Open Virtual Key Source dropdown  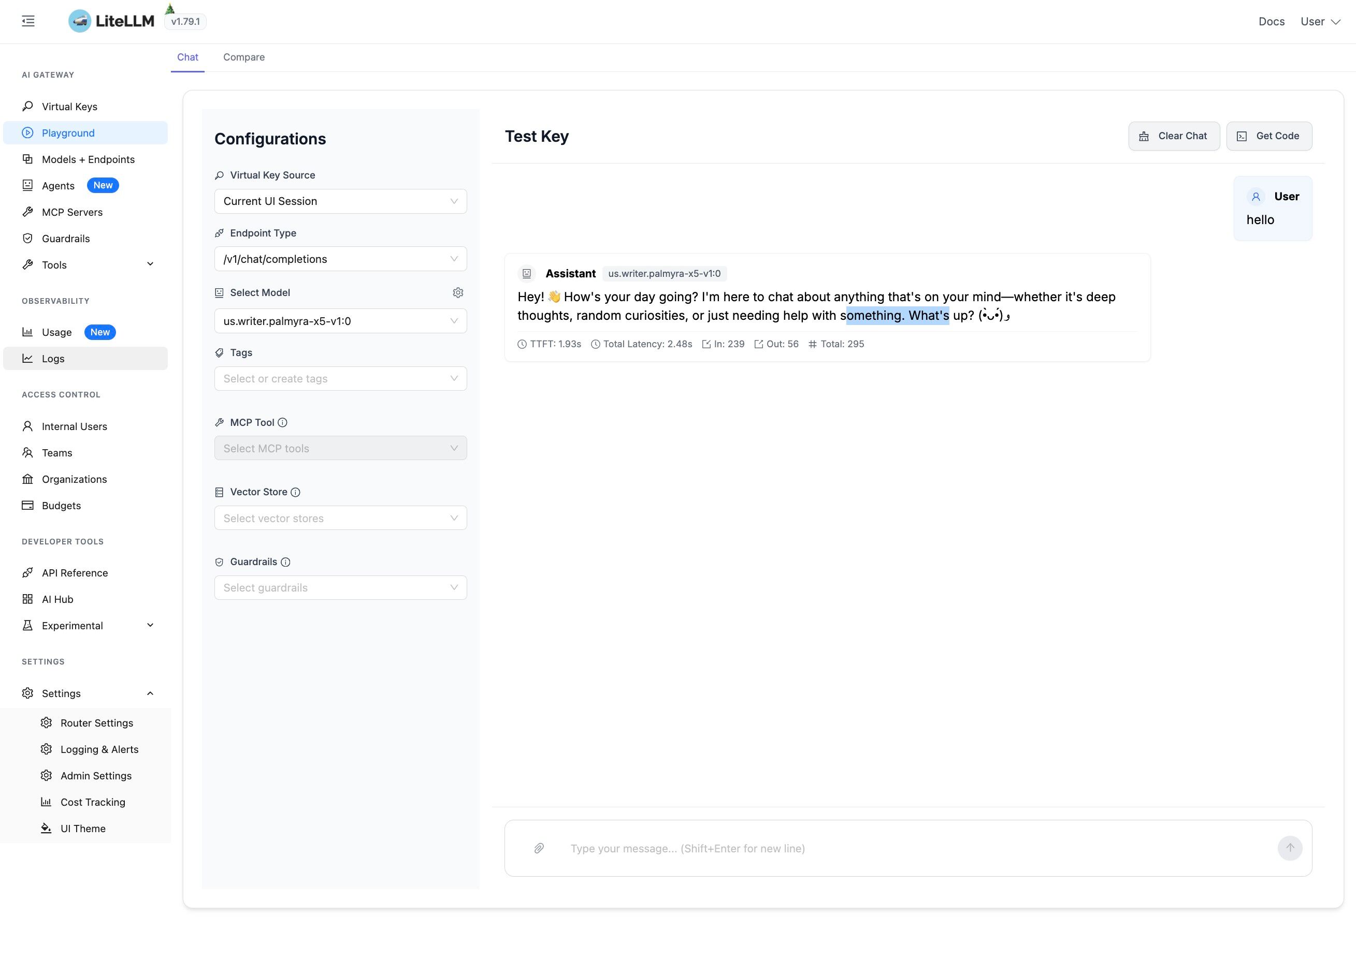(x=340, y=201)
